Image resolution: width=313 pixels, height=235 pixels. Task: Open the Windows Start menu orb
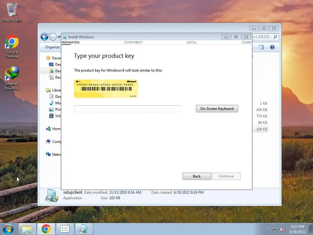[8, 229]
